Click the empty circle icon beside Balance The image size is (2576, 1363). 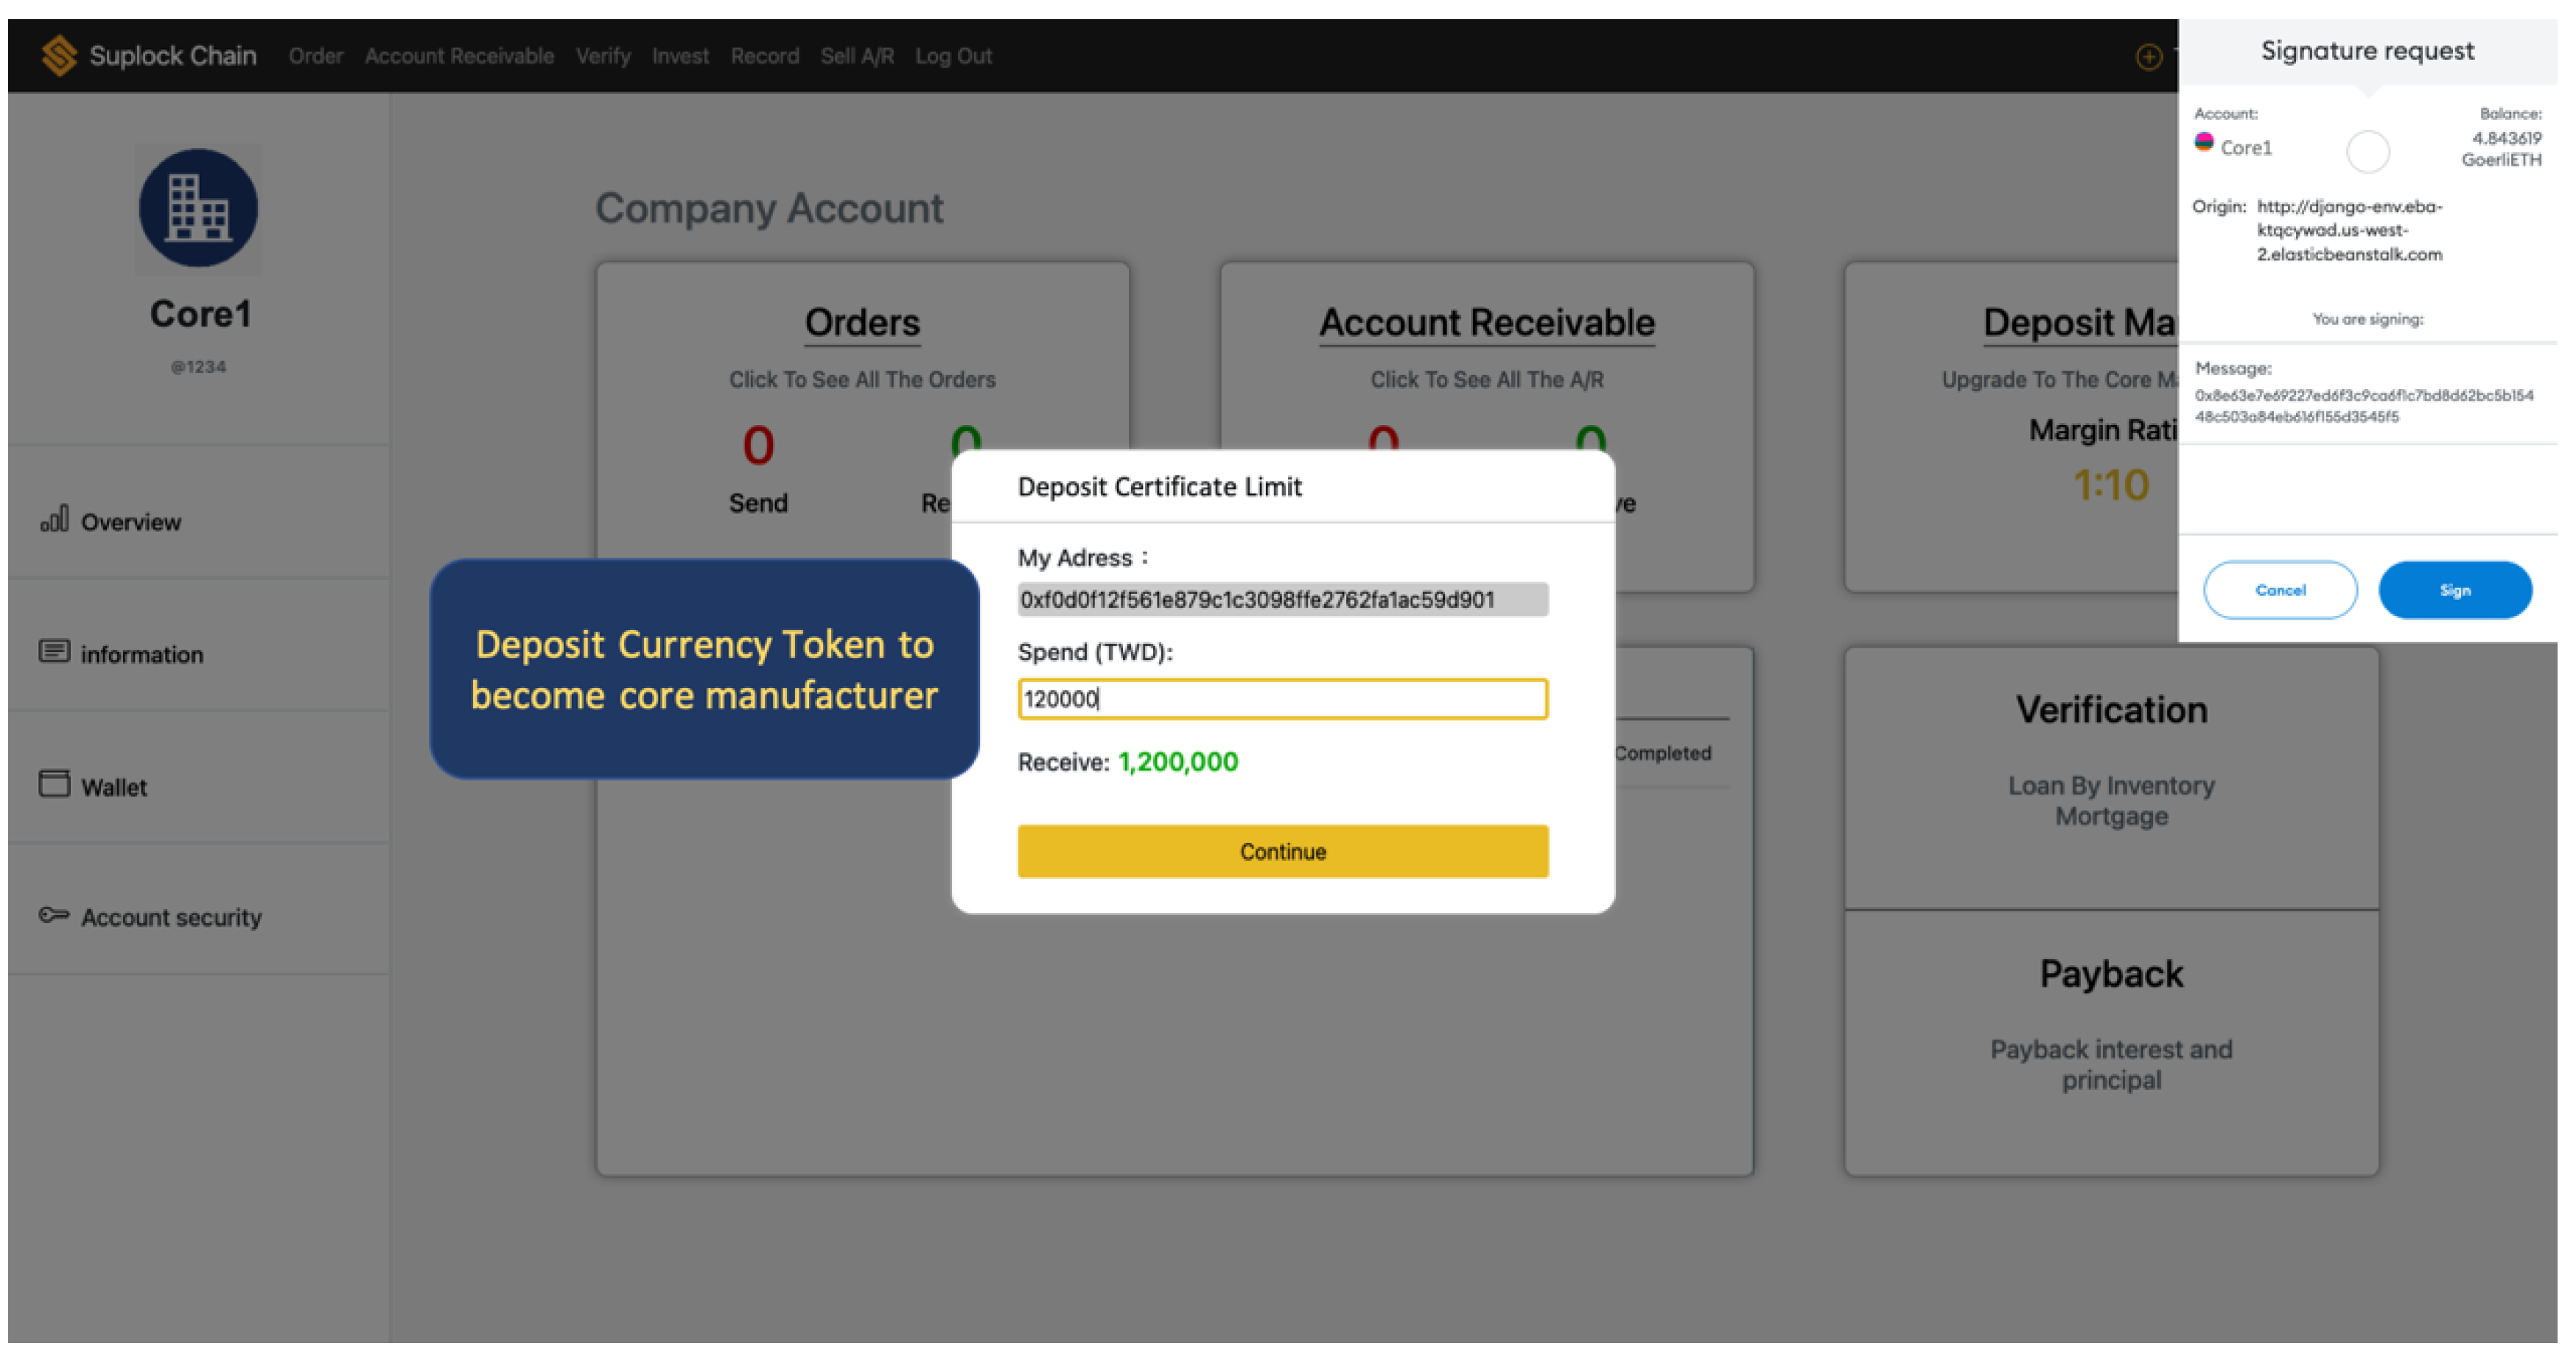click(2367, 152)
